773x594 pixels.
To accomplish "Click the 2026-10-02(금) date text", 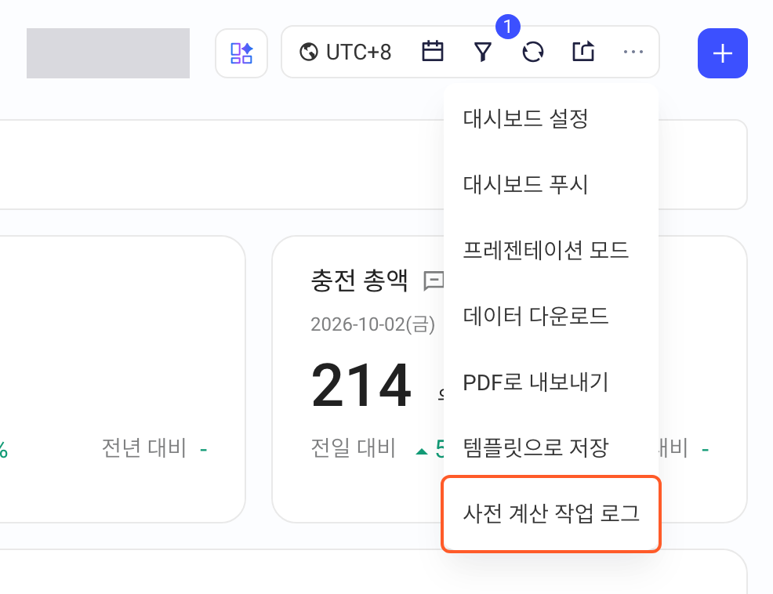I will pos(372,324).
